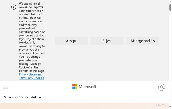The height and width of the screenshot is (109, 172).
Task: Click the vertical scrollbar thumb
Action: click(x=170, y=7)
